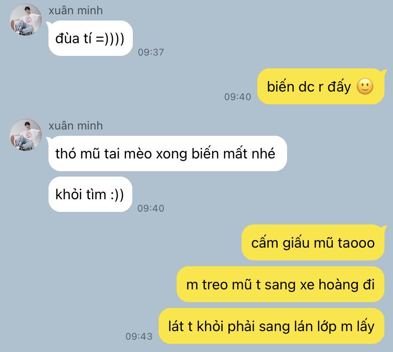The width and height of the screenshot is (393, 352).
Task: Select the "cấm giấu mũ taooo" bubble
Action: tap(313, 242)
